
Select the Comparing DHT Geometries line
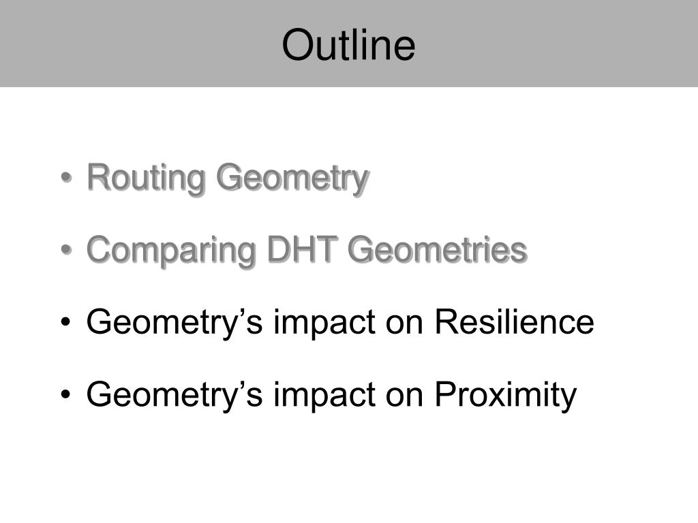point(307,251)
